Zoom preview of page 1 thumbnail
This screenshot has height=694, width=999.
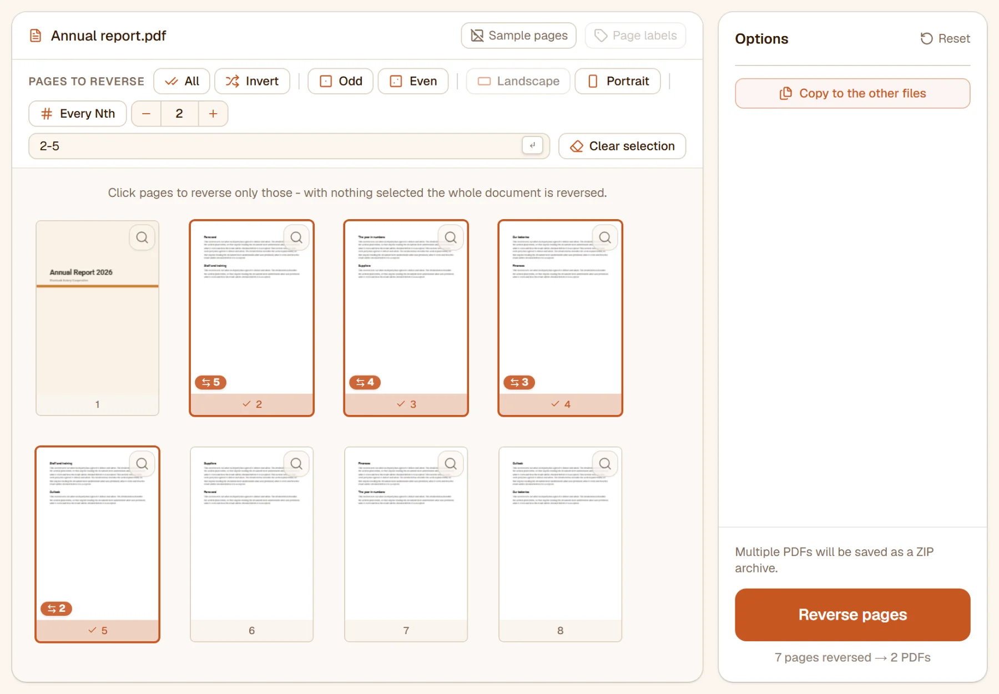coord(142,237)
